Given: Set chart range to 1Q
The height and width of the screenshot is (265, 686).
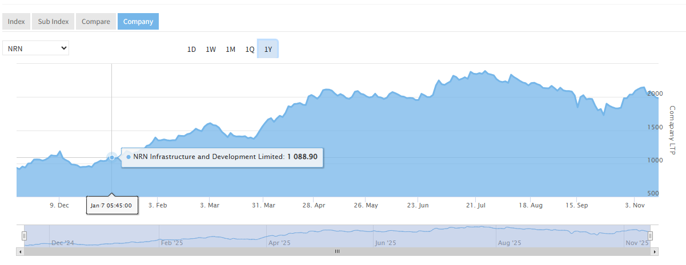Looking at the screenshot, I should pyautogui.click(x=250, y=50).
